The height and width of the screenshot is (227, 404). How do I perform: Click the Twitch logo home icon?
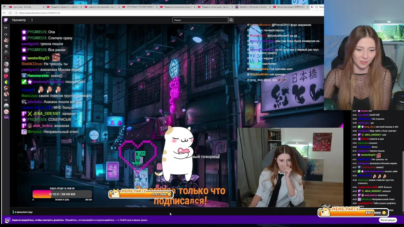(6, 20)
